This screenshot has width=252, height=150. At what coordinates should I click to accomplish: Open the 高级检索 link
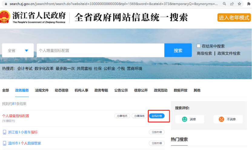click(x=204, y=53)
